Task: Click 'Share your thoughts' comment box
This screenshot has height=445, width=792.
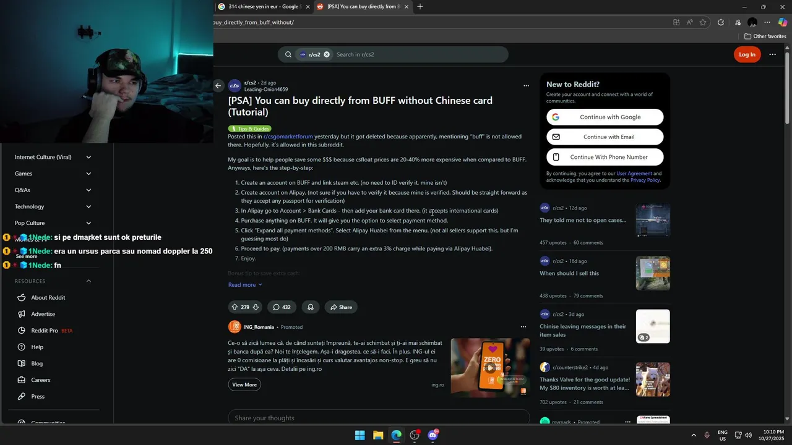Action: (379, 418)
